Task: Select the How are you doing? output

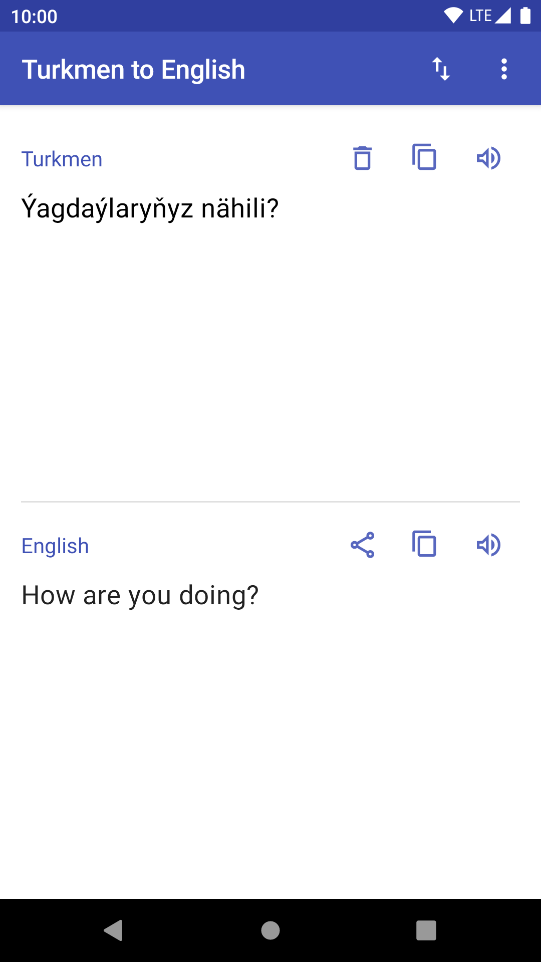Action: (x=140, y=595)
